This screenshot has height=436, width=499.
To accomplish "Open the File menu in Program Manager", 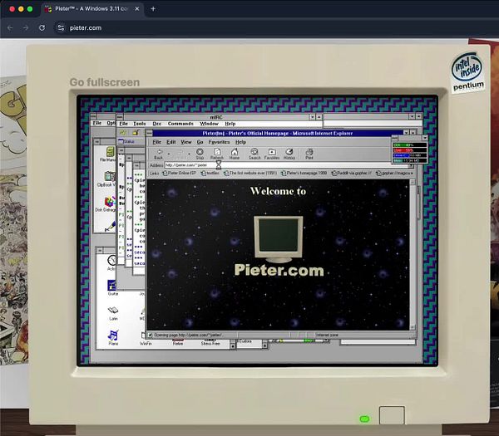I will point(96,123).
